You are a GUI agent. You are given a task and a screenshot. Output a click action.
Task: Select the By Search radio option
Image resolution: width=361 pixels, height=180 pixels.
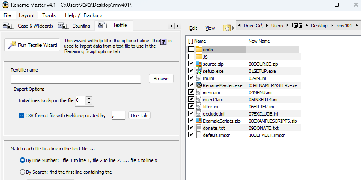click(x=22, y=172)
